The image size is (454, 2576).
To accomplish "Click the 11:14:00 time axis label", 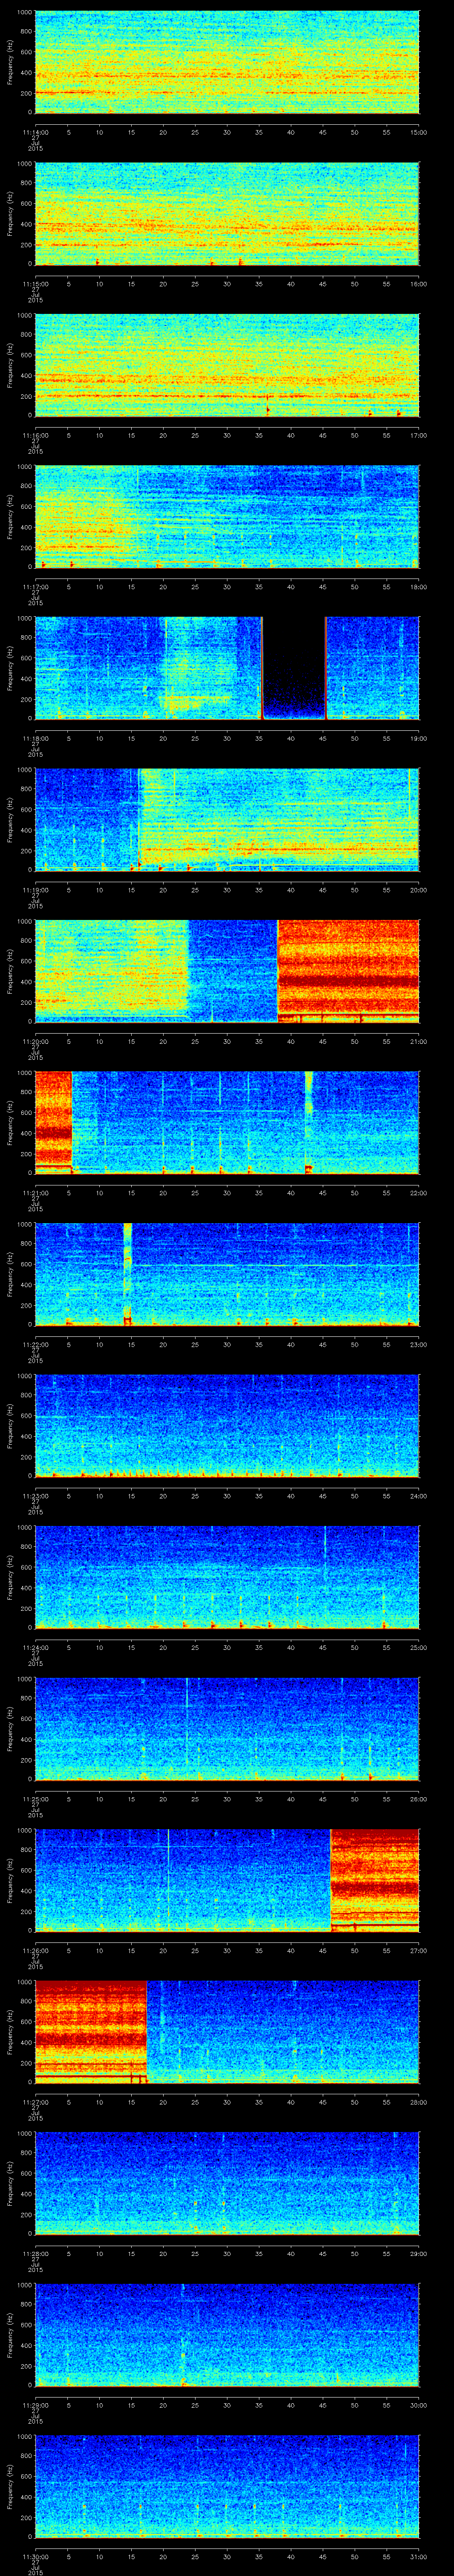I will point(35,131).
